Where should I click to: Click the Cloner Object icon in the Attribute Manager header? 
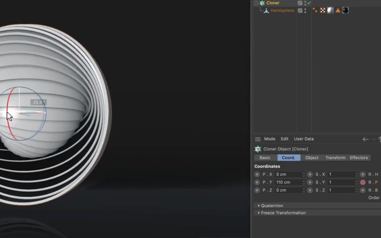[258, 149]
